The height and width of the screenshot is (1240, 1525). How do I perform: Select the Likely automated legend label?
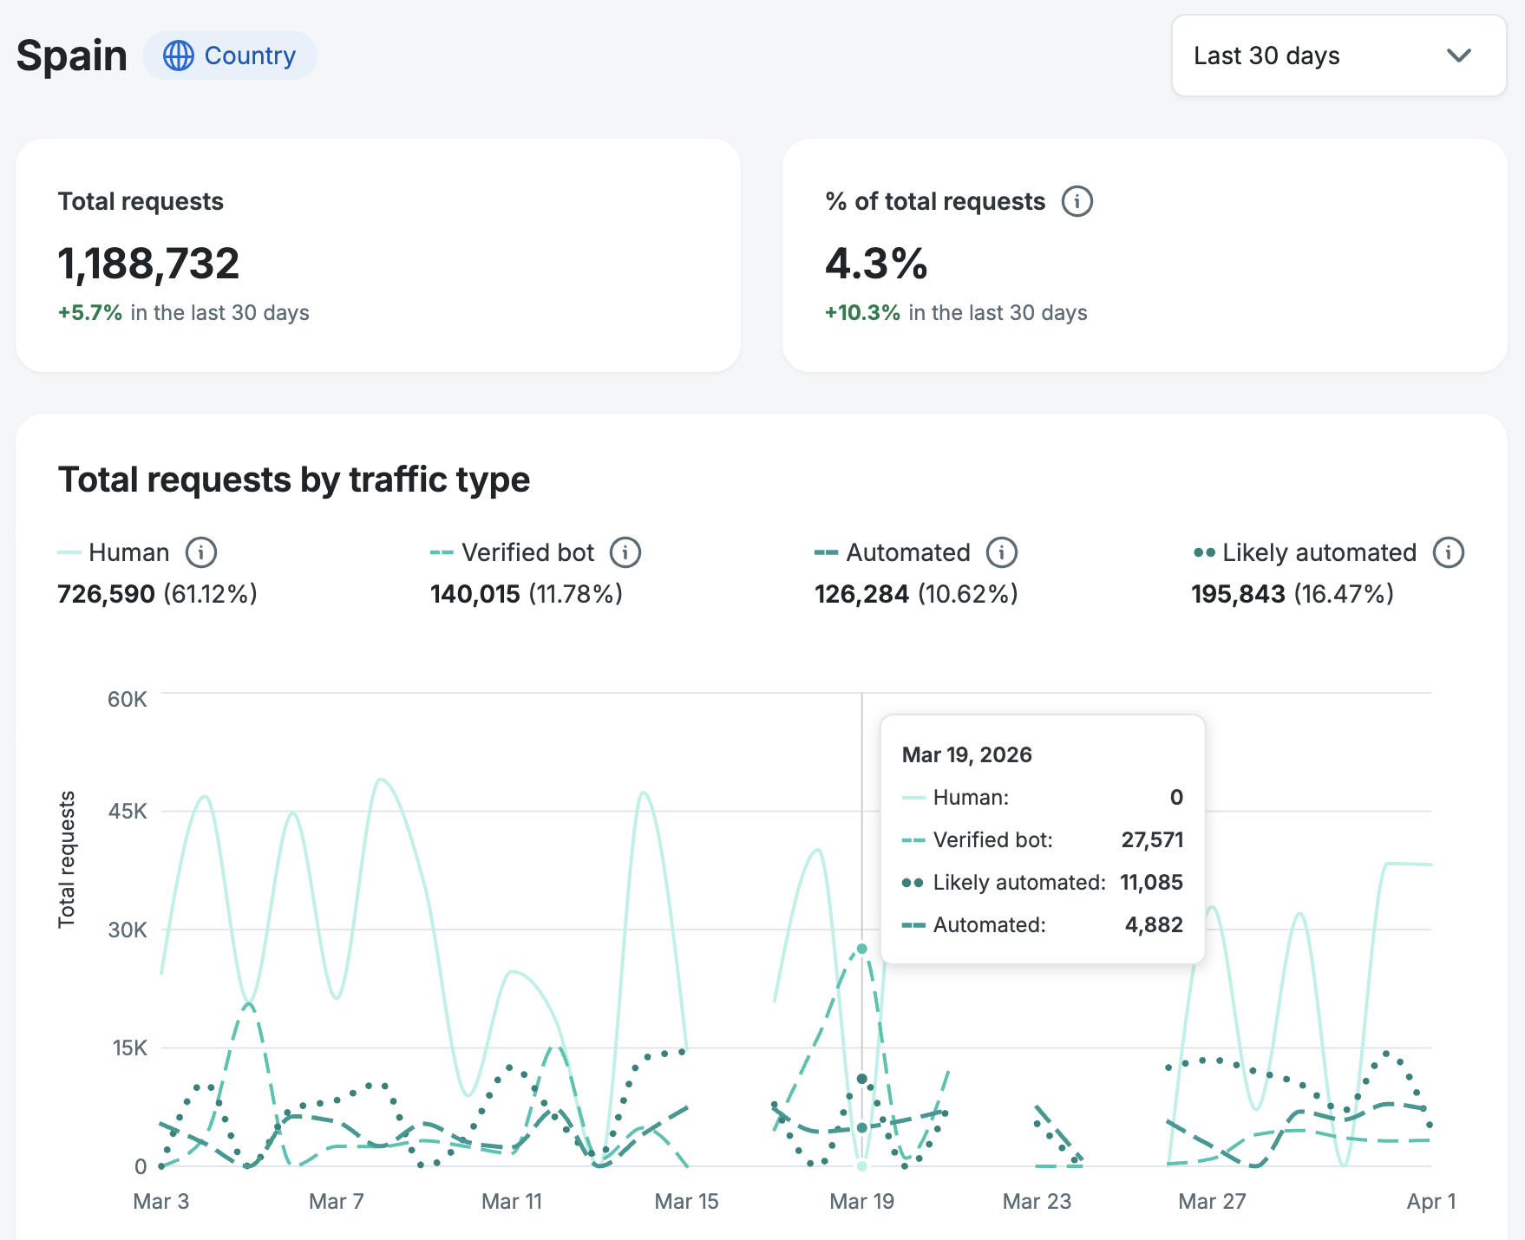click(x=1319, y=552)
